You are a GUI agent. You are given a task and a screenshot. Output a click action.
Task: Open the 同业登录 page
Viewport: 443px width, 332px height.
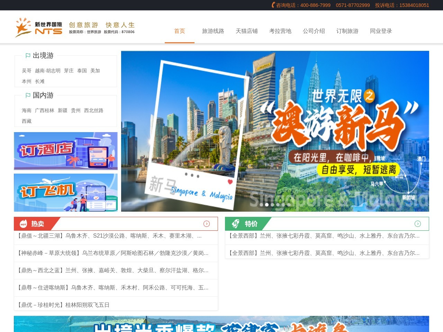tap(381, 31)
